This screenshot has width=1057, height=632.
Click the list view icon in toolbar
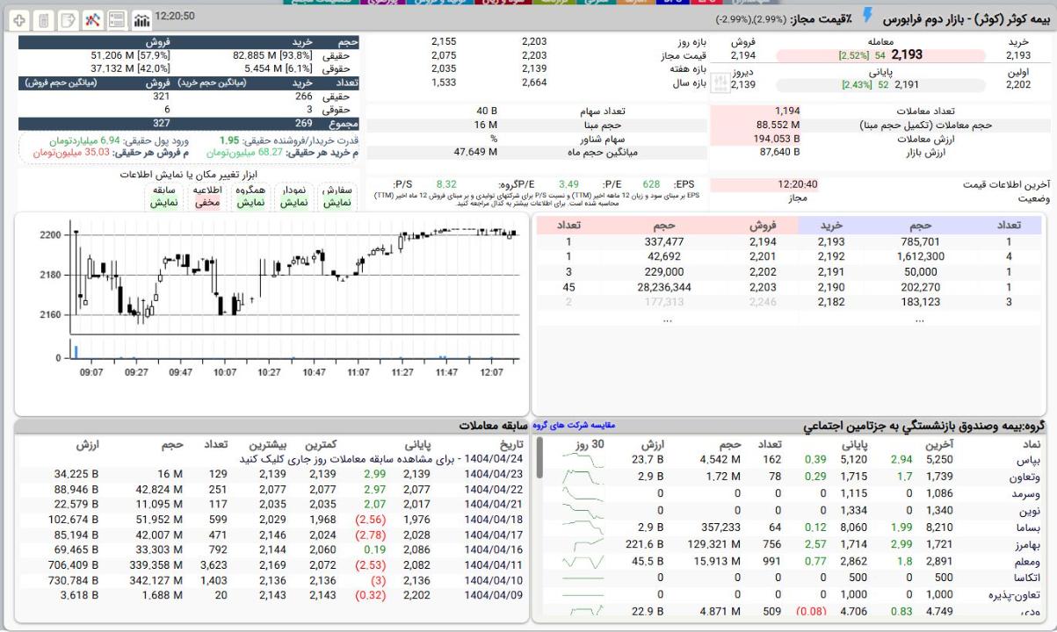(116, 18)
